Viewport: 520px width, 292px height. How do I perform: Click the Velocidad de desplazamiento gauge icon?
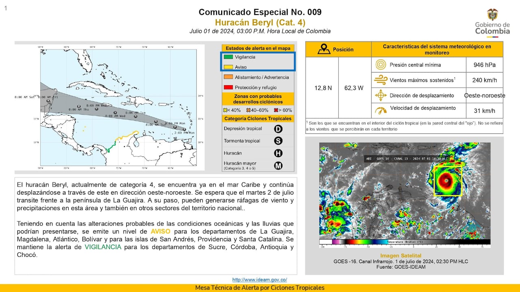click(x=380, y=110)
